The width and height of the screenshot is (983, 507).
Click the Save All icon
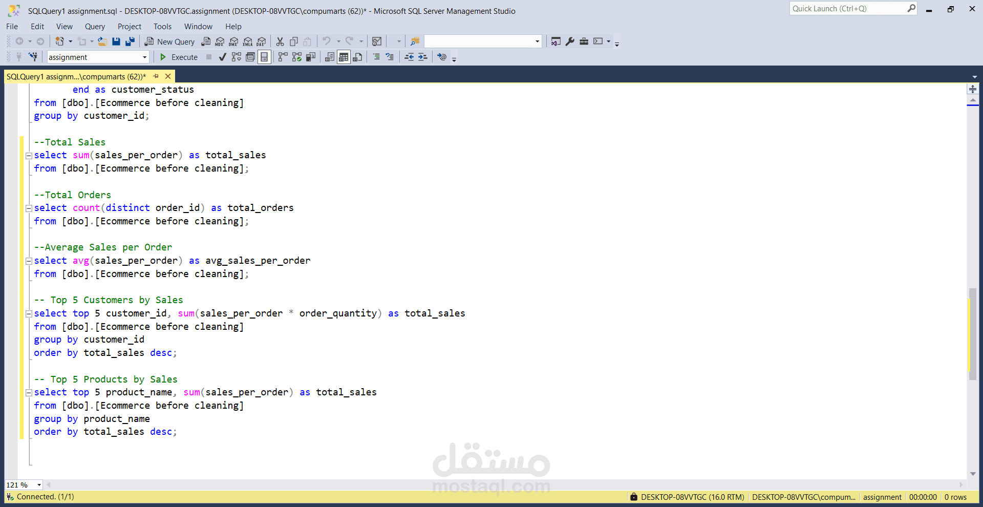point(130,41)
